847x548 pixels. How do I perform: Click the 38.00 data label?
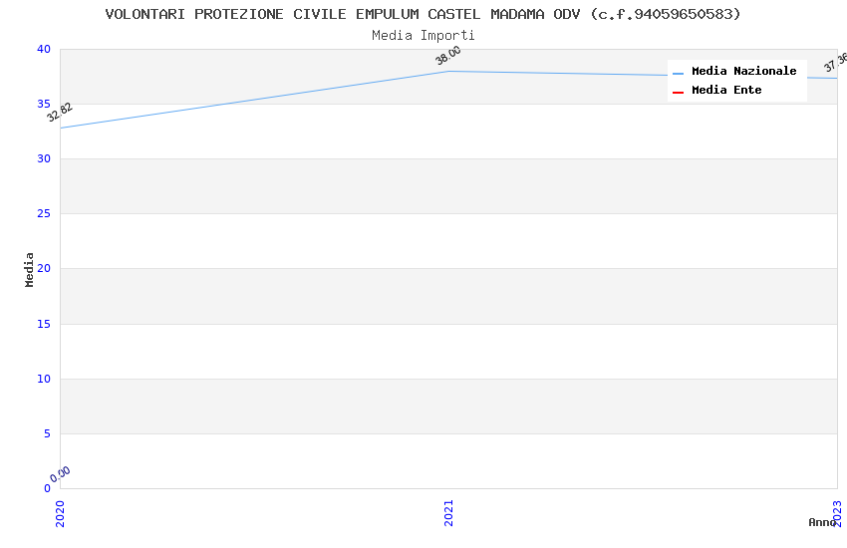tap(448, 56)
